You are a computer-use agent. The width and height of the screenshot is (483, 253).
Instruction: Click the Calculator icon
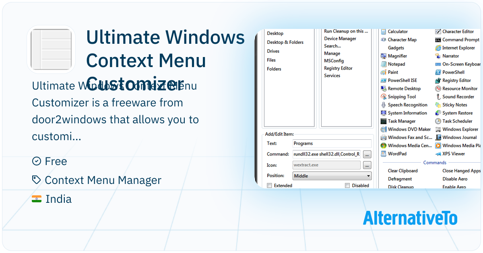tap(384, 31)
